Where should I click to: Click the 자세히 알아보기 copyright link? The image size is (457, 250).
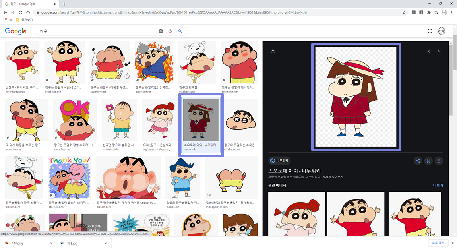[x=333, y=177]
